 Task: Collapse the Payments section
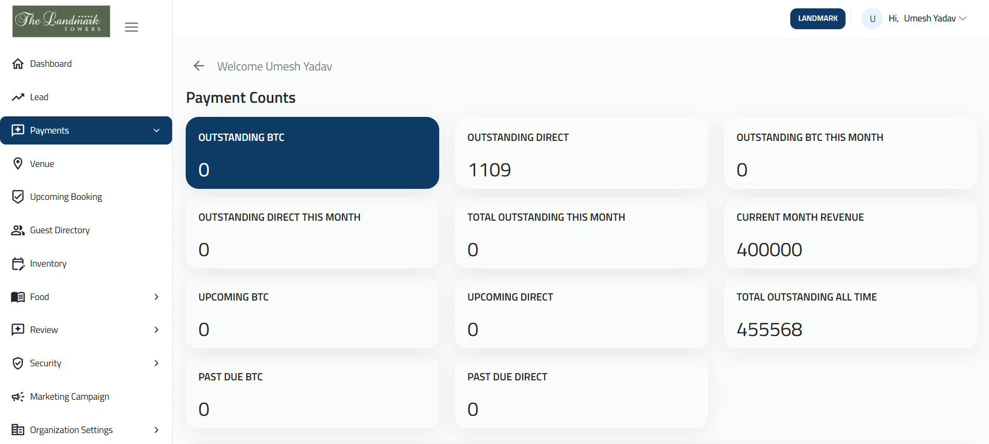pos(156,130)
